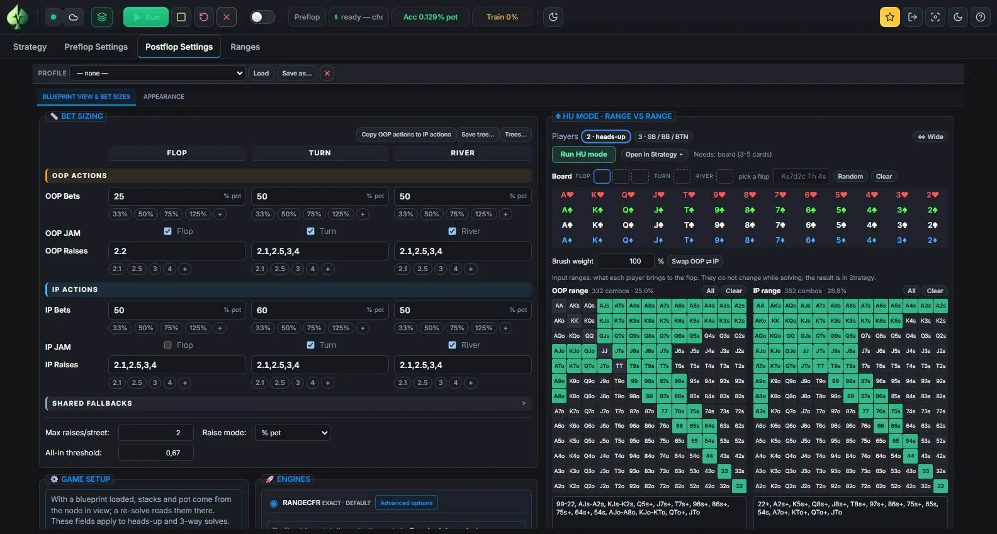This screenshot has height=534, width=997.
Task: Click the focus-frame screenshot icon
Action: tap(935, 17)
